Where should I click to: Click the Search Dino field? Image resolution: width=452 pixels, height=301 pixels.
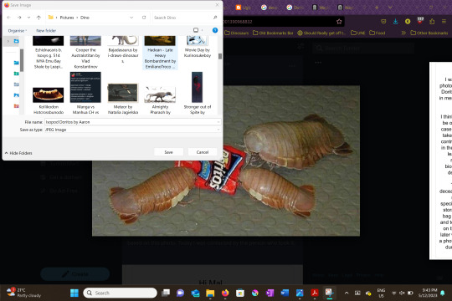pos(185,18)
